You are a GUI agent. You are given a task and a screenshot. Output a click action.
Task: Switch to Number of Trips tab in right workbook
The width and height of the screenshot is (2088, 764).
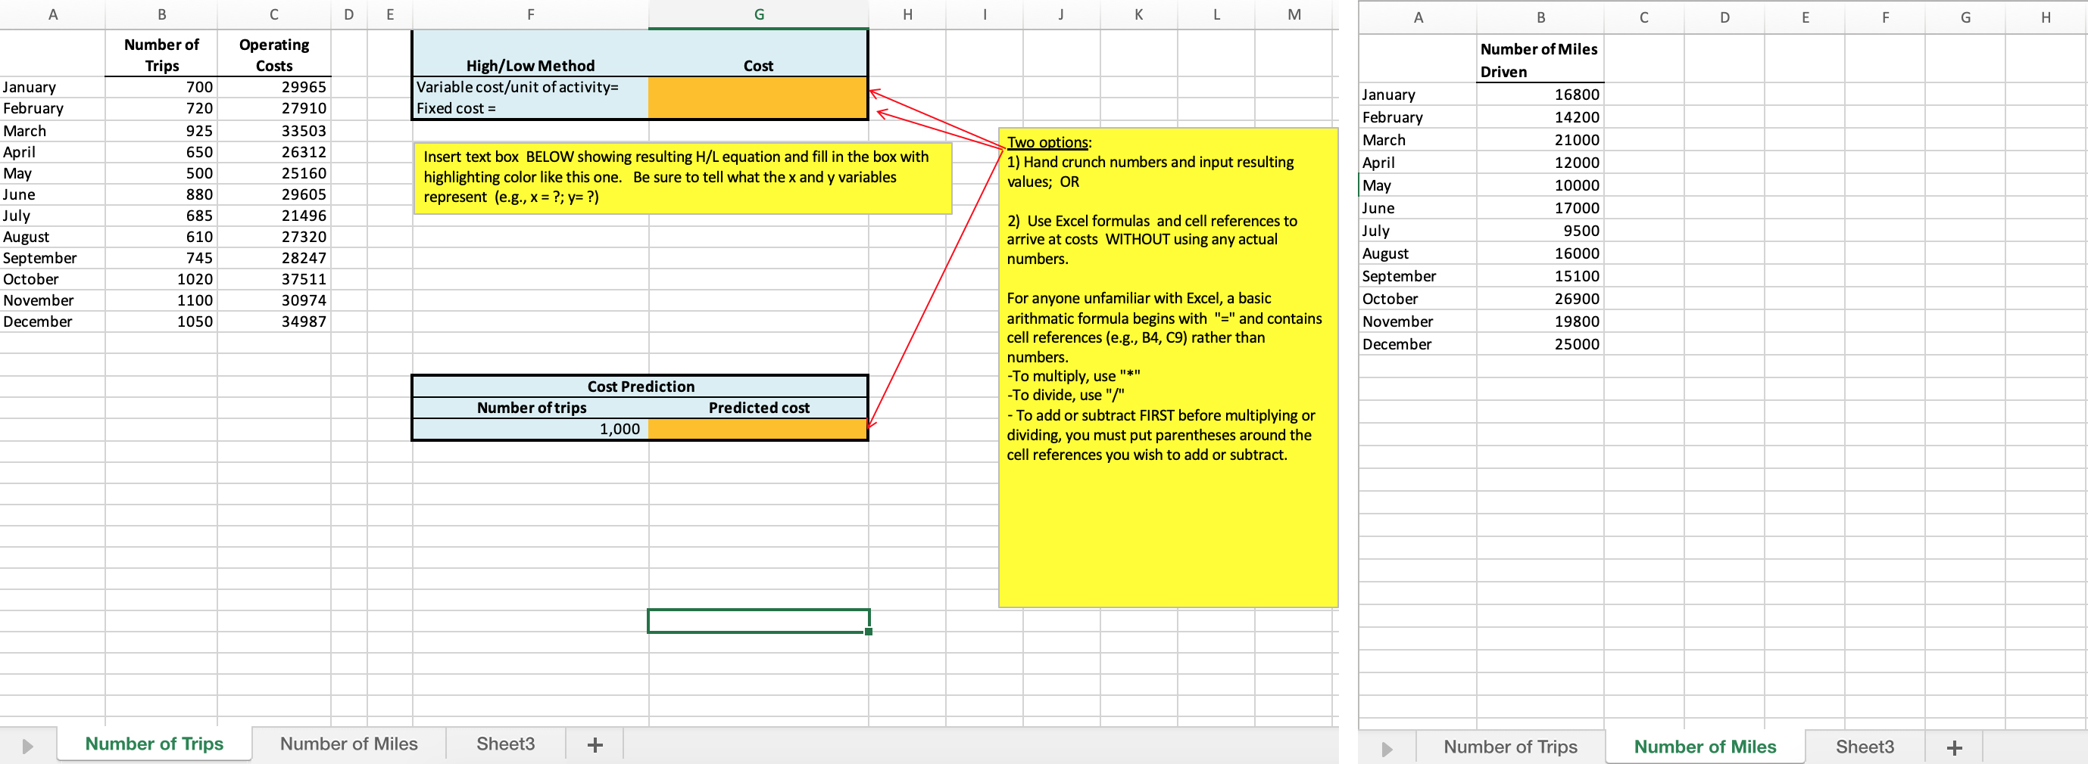[x=1510, y=746]
